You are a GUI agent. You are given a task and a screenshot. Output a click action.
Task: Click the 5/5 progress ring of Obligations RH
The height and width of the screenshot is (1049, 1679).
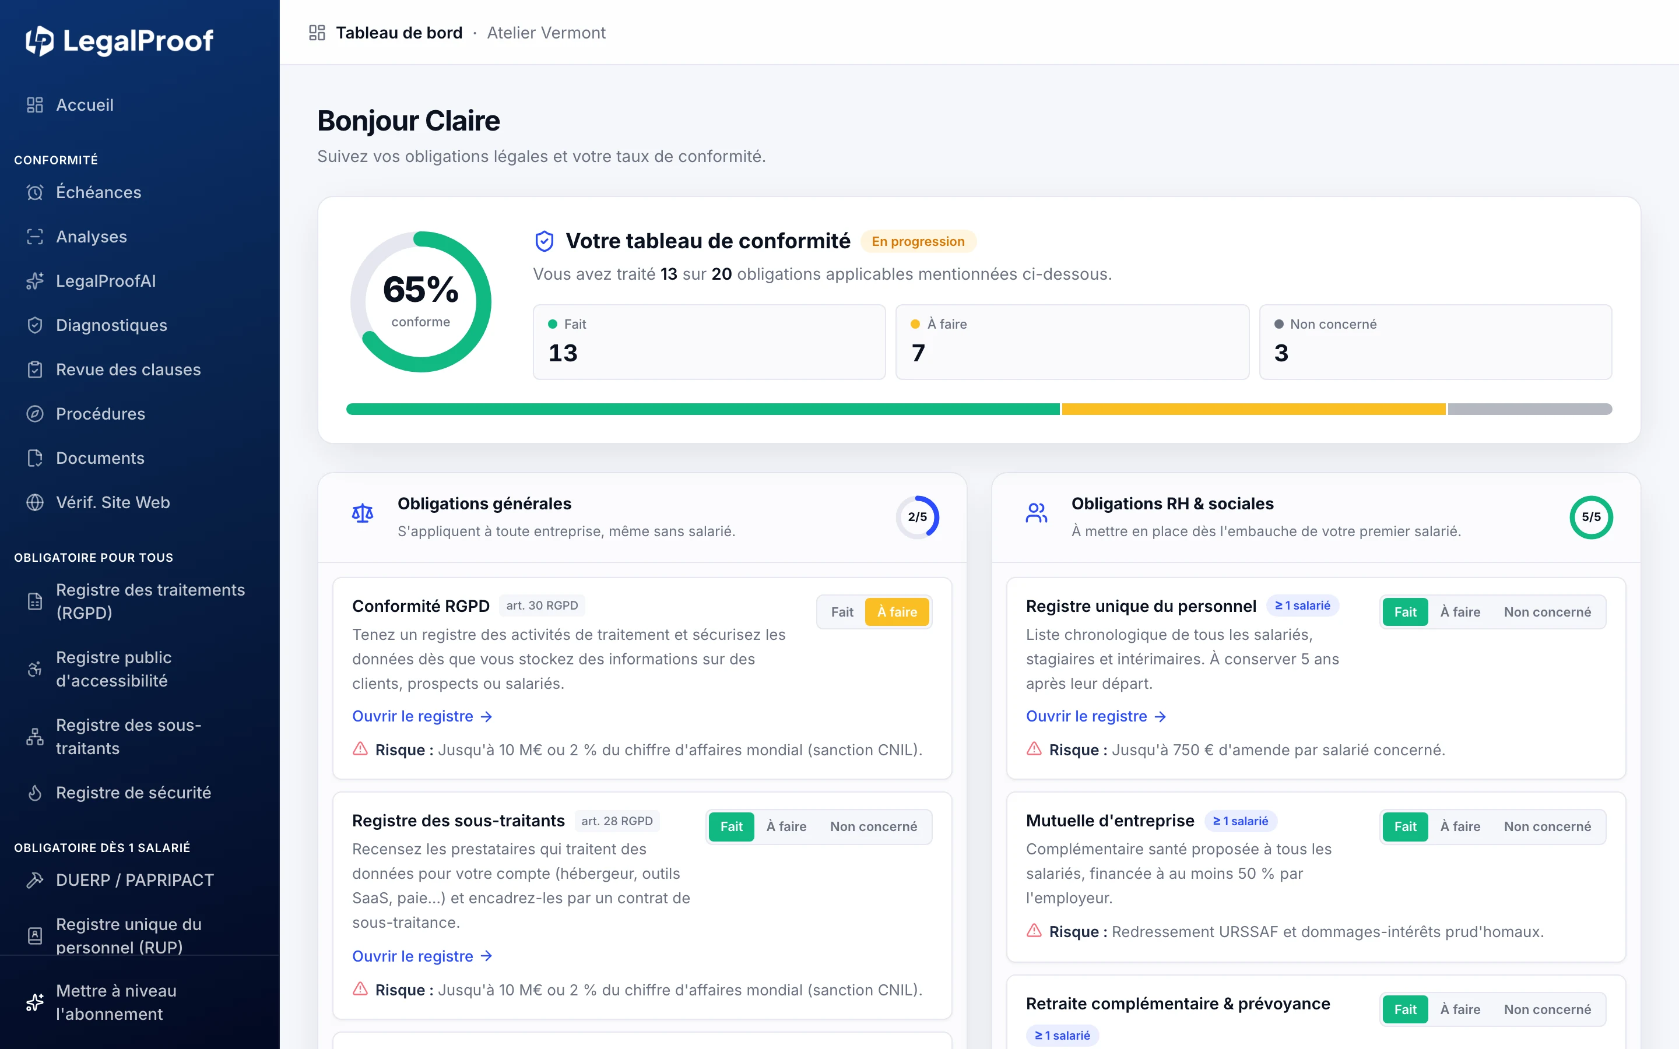click(x=1592, y=517)
